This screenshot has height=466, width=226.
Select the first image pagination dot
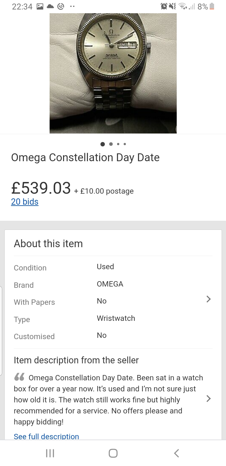103,144
